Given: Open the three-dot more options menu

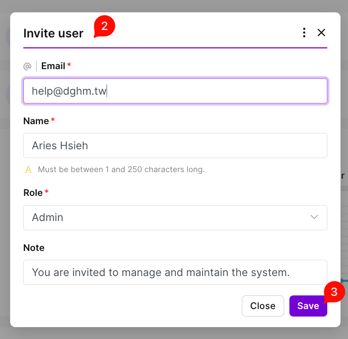Looking at the screenshot, I should click(x=304, y=33).
